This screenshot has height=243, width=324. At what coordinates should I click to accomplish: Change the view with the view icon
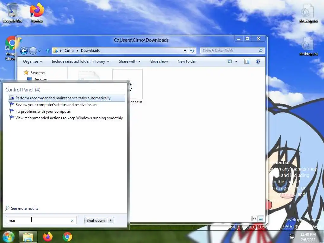click(x=229, y=61)
